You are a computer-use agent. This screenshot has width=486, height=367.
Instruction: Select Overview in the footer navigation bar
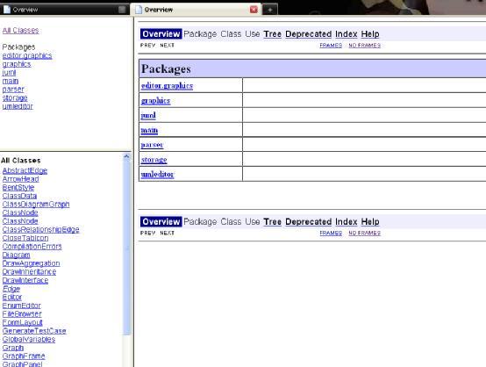(161, 221)
